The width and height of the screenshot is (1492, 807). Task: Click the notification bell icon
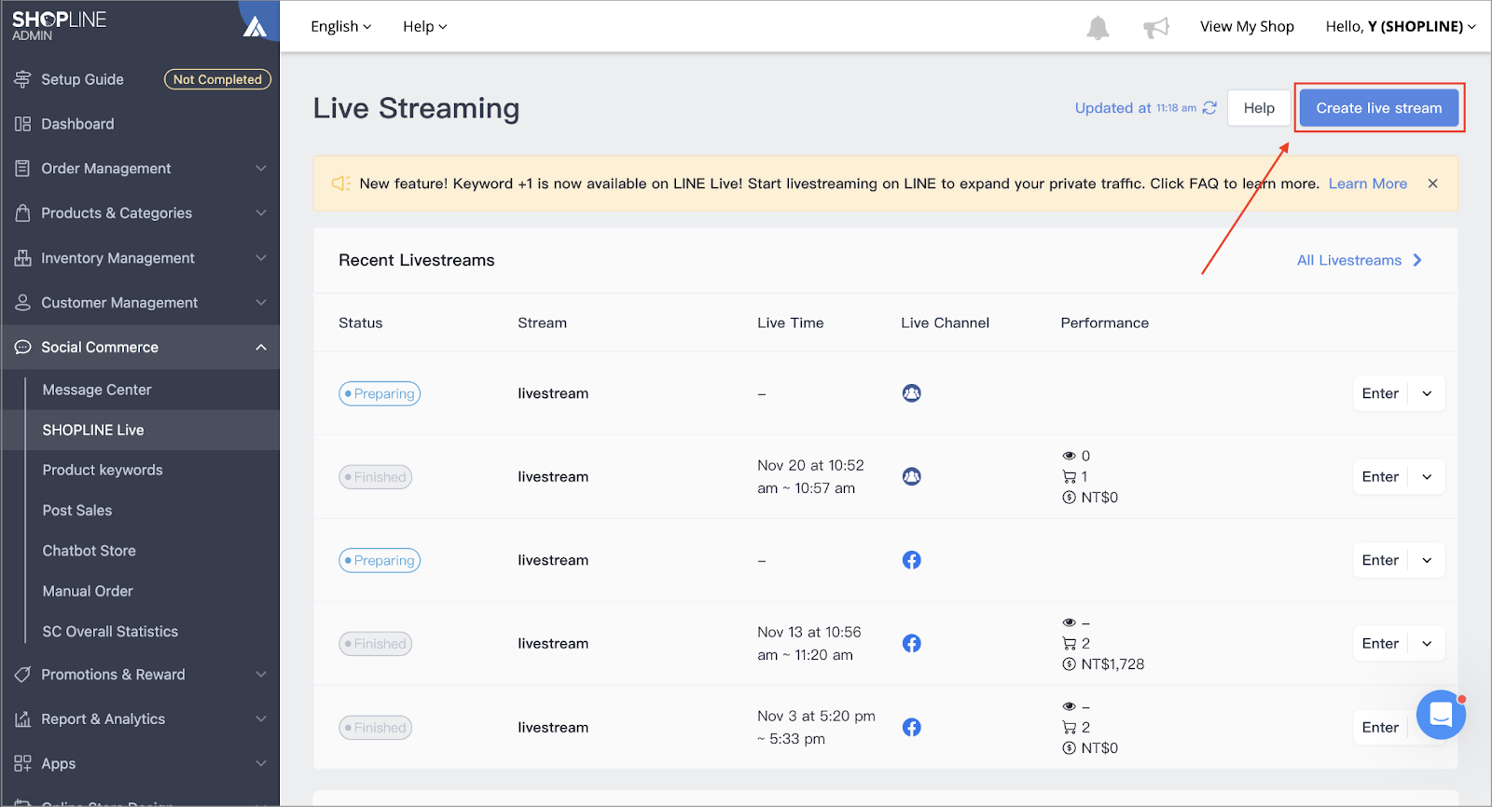click(1098, 28)
